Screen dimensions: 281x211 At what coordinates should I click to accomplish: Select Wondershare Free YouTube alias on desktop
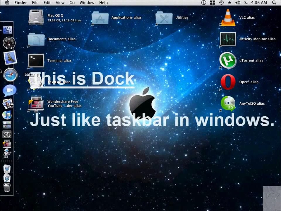coord(36,104)
